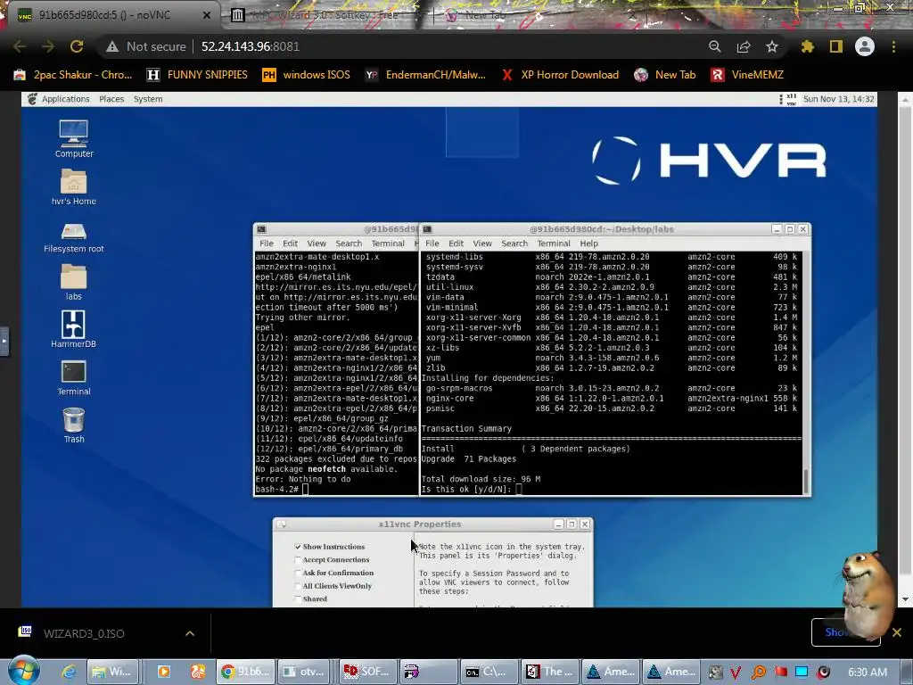Toggle the Shared checkbox
913x685 pixels.
tap(298, 598)
